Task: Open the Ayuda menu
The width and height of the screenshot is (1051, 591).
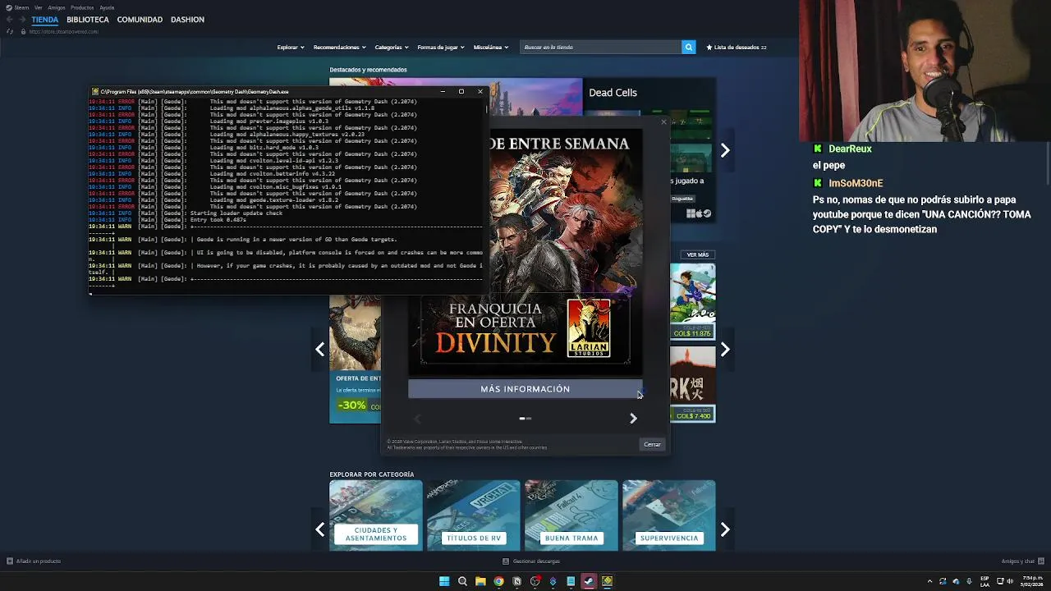Action: [107, 7]
